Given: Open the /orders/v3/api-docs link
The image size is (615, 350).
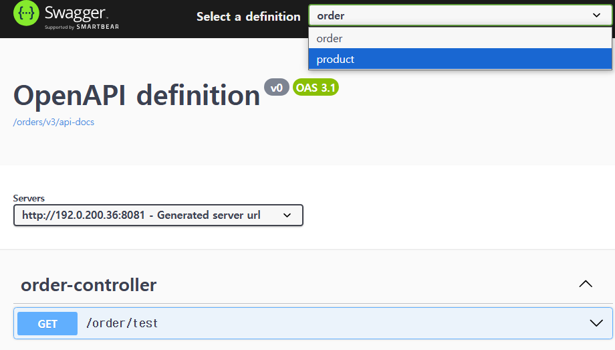Looking at the screenshot, I should coord(53,122).
